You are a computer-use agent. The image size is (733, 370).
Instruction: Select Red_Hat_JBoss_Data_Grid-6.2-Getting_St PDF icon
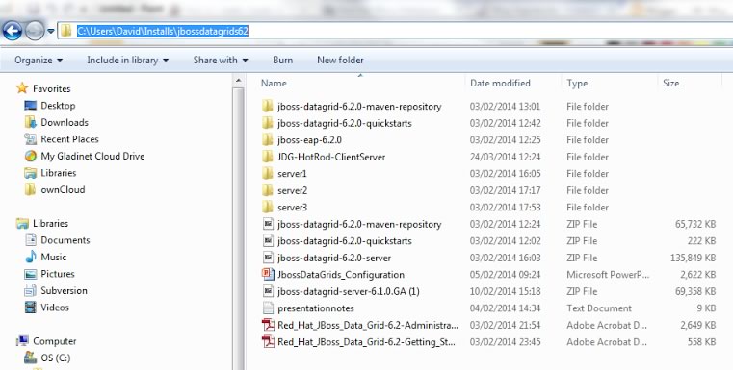(268, 341)
